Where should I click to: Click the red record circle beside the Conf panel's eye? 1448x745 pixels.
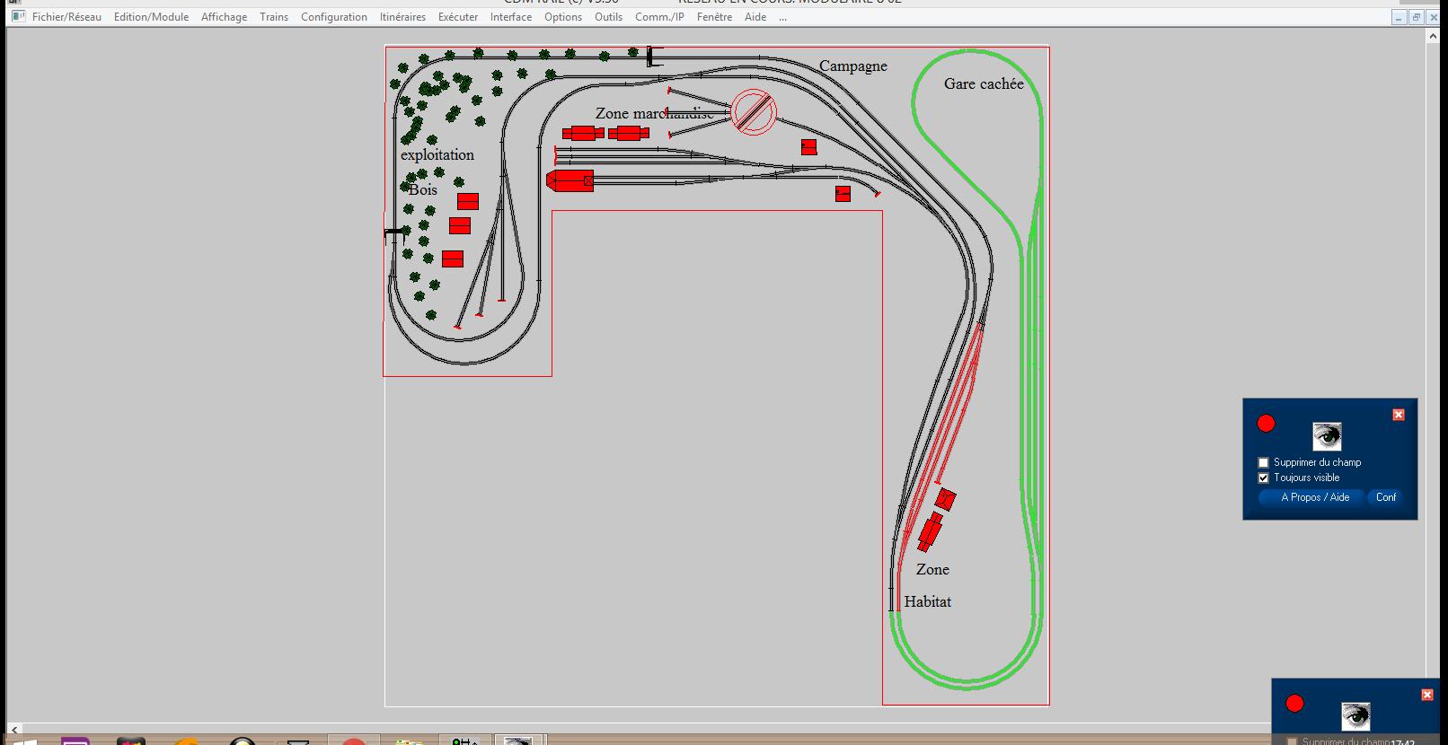coord(1266,423)
